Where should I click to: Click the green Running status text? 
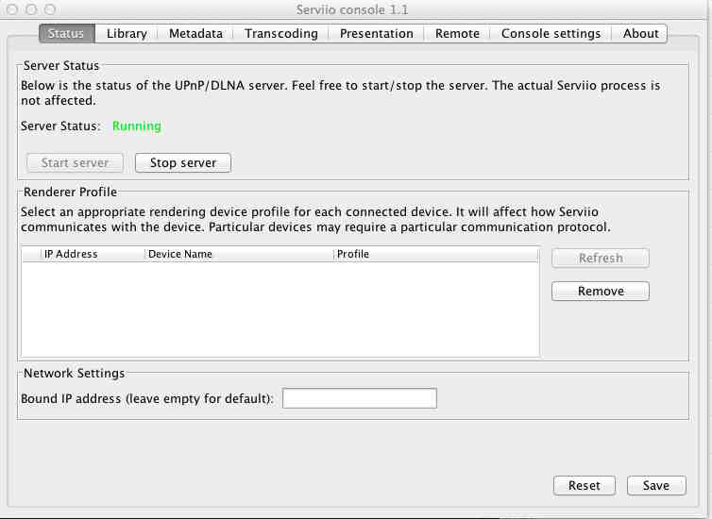point(137,126)
